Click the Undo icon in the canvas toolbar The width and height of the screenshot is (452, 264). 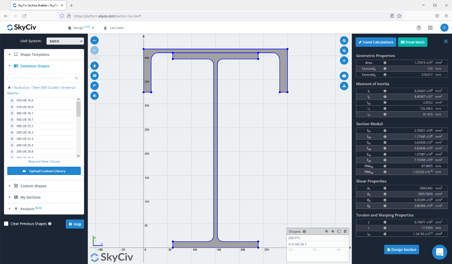(x=94, y=40)
